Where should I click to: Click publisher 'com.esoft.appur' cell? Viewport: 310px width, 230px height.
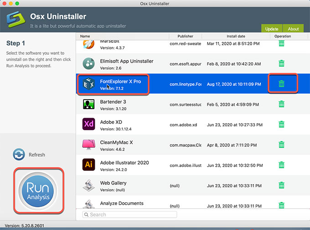coord(185,64)
